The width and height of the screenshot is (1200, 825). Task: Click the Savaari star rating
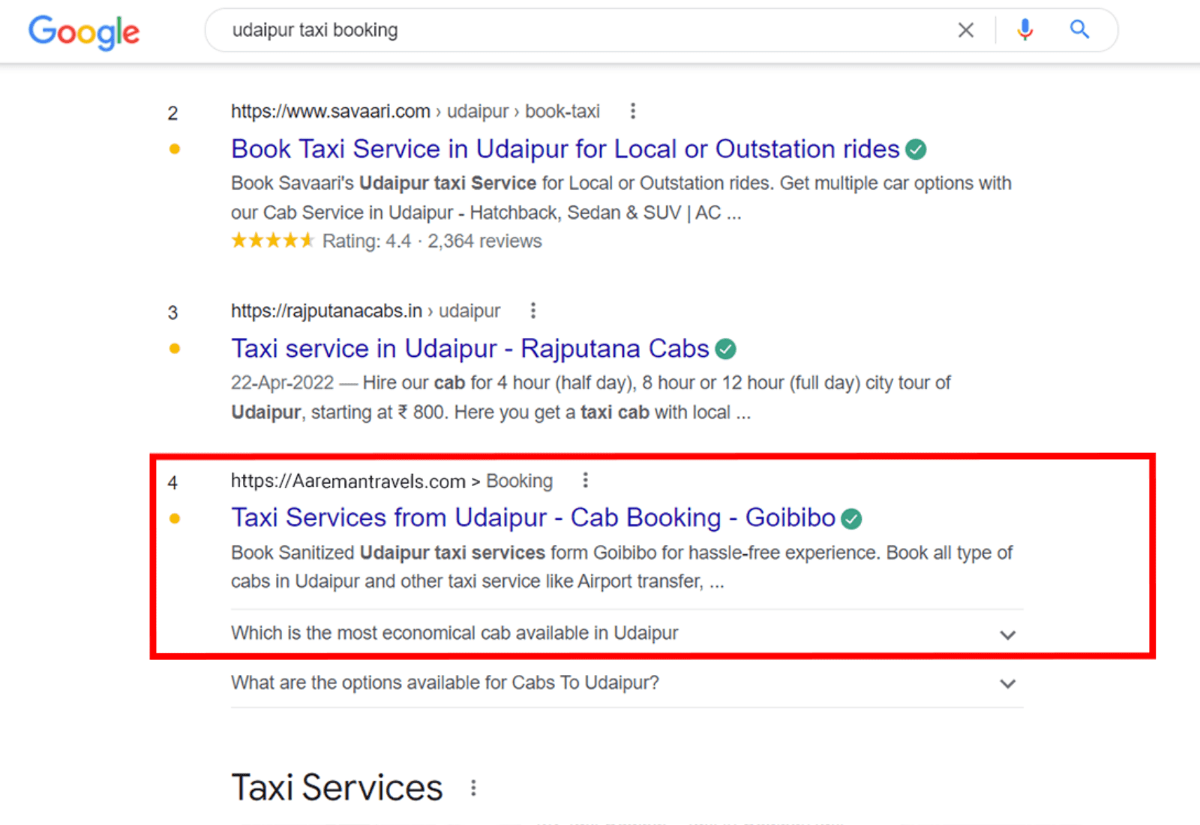(x=272, y=241)
